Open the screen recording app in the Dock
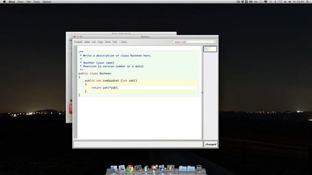Screen dimensions: 312x175 [162, 168]
